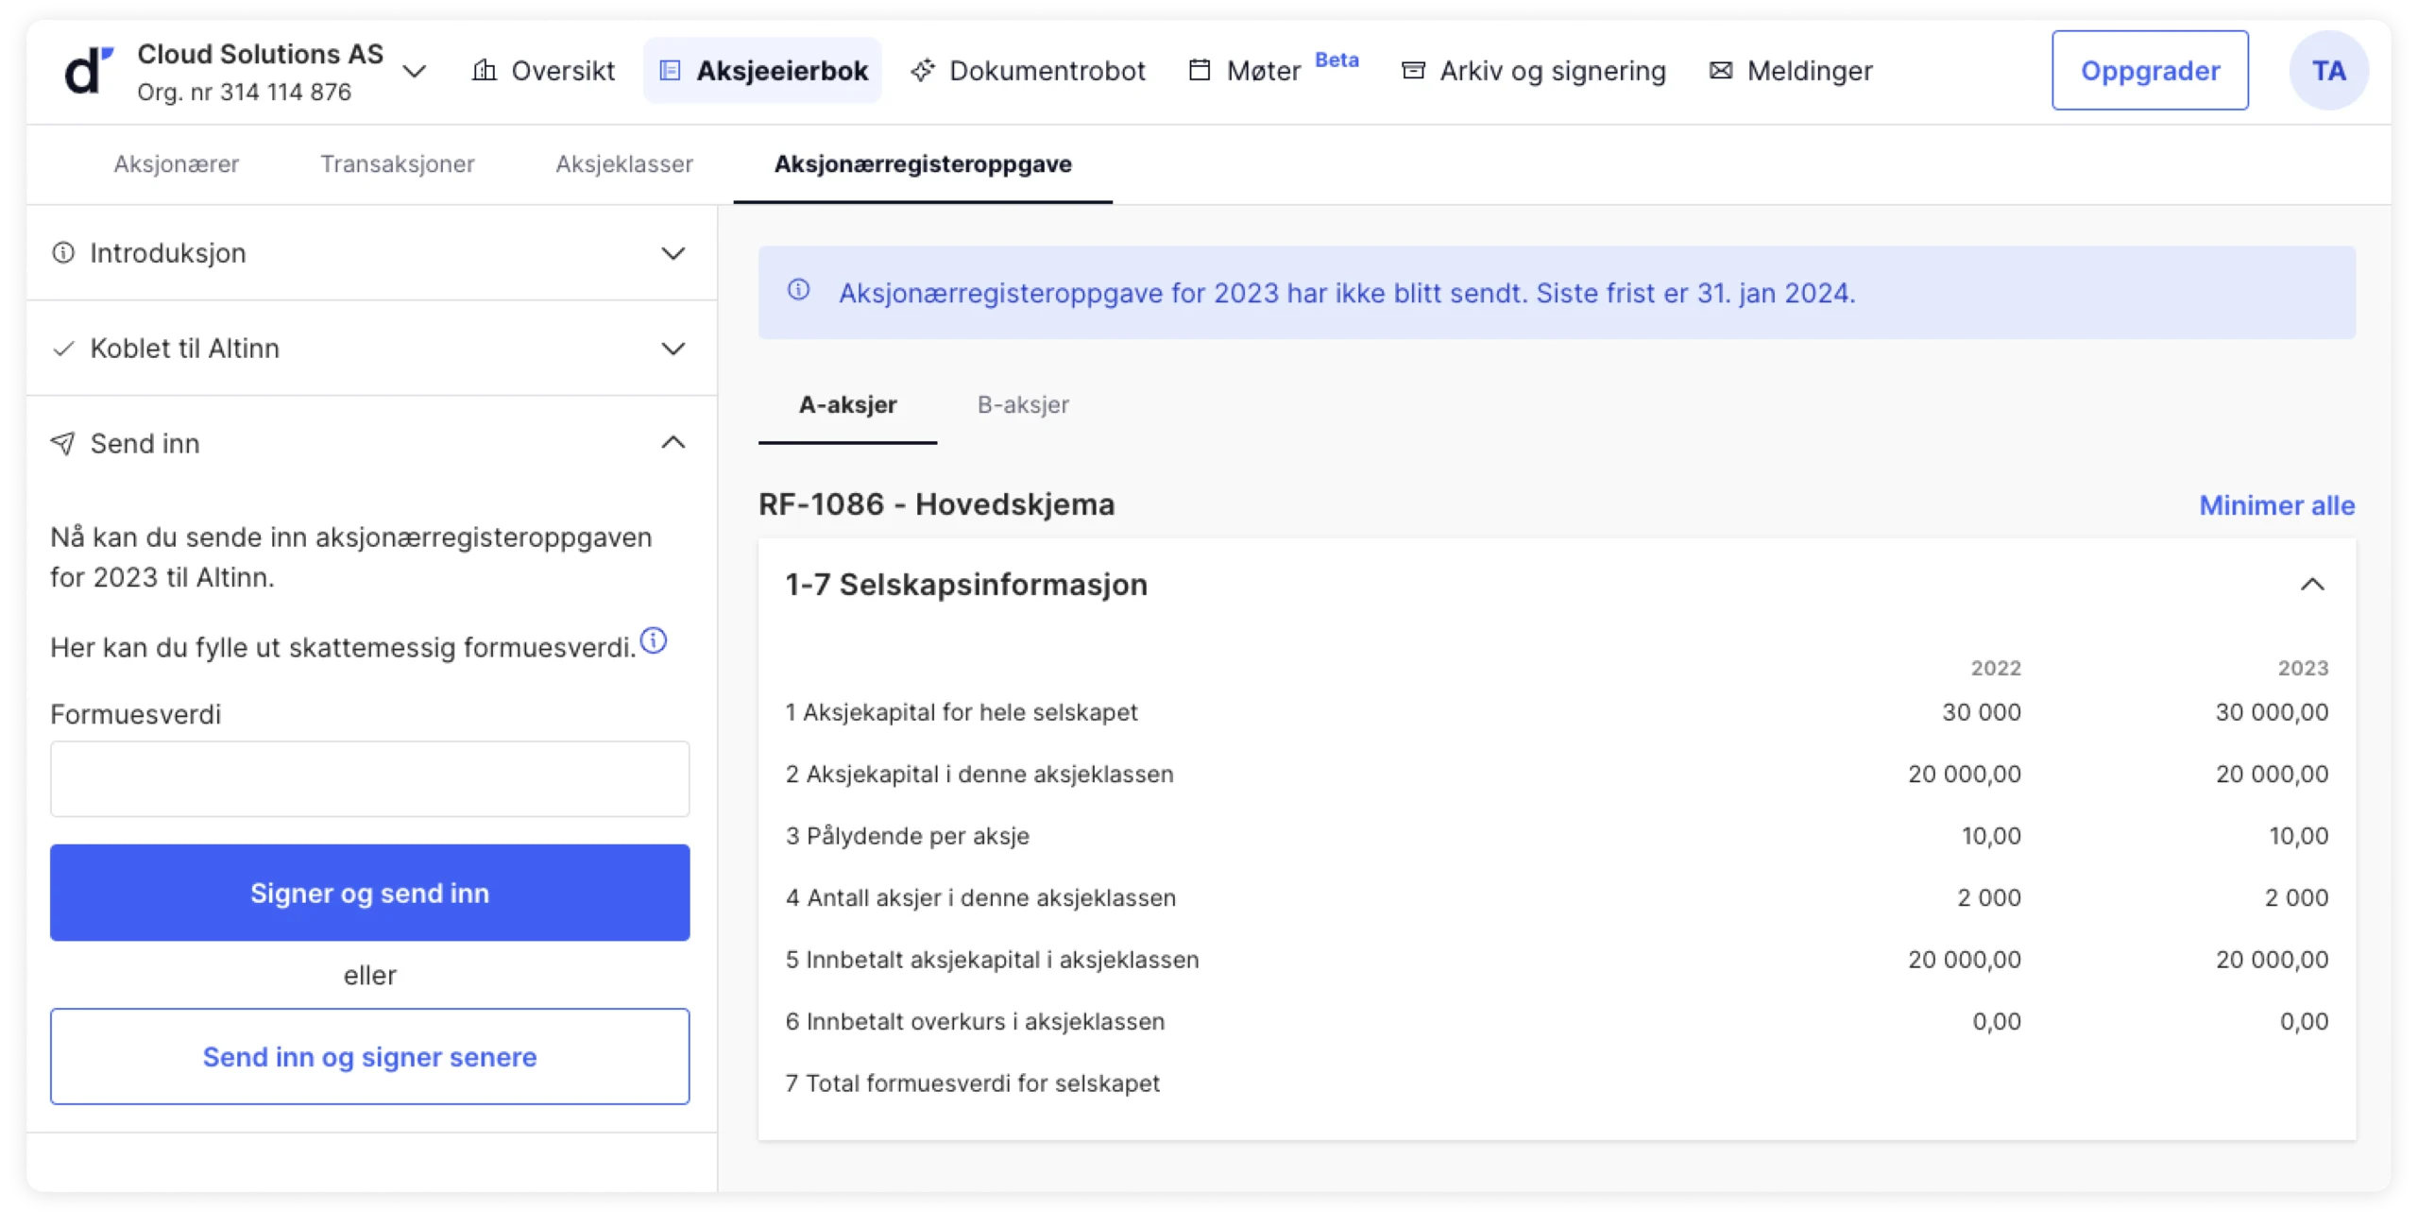Click the company logo 'd' icon
2418x1227 pixels.
(x=88, y=71)
